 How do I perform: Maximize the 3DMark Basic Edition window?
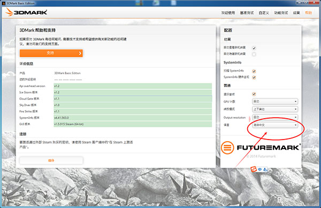coord(306,3)
